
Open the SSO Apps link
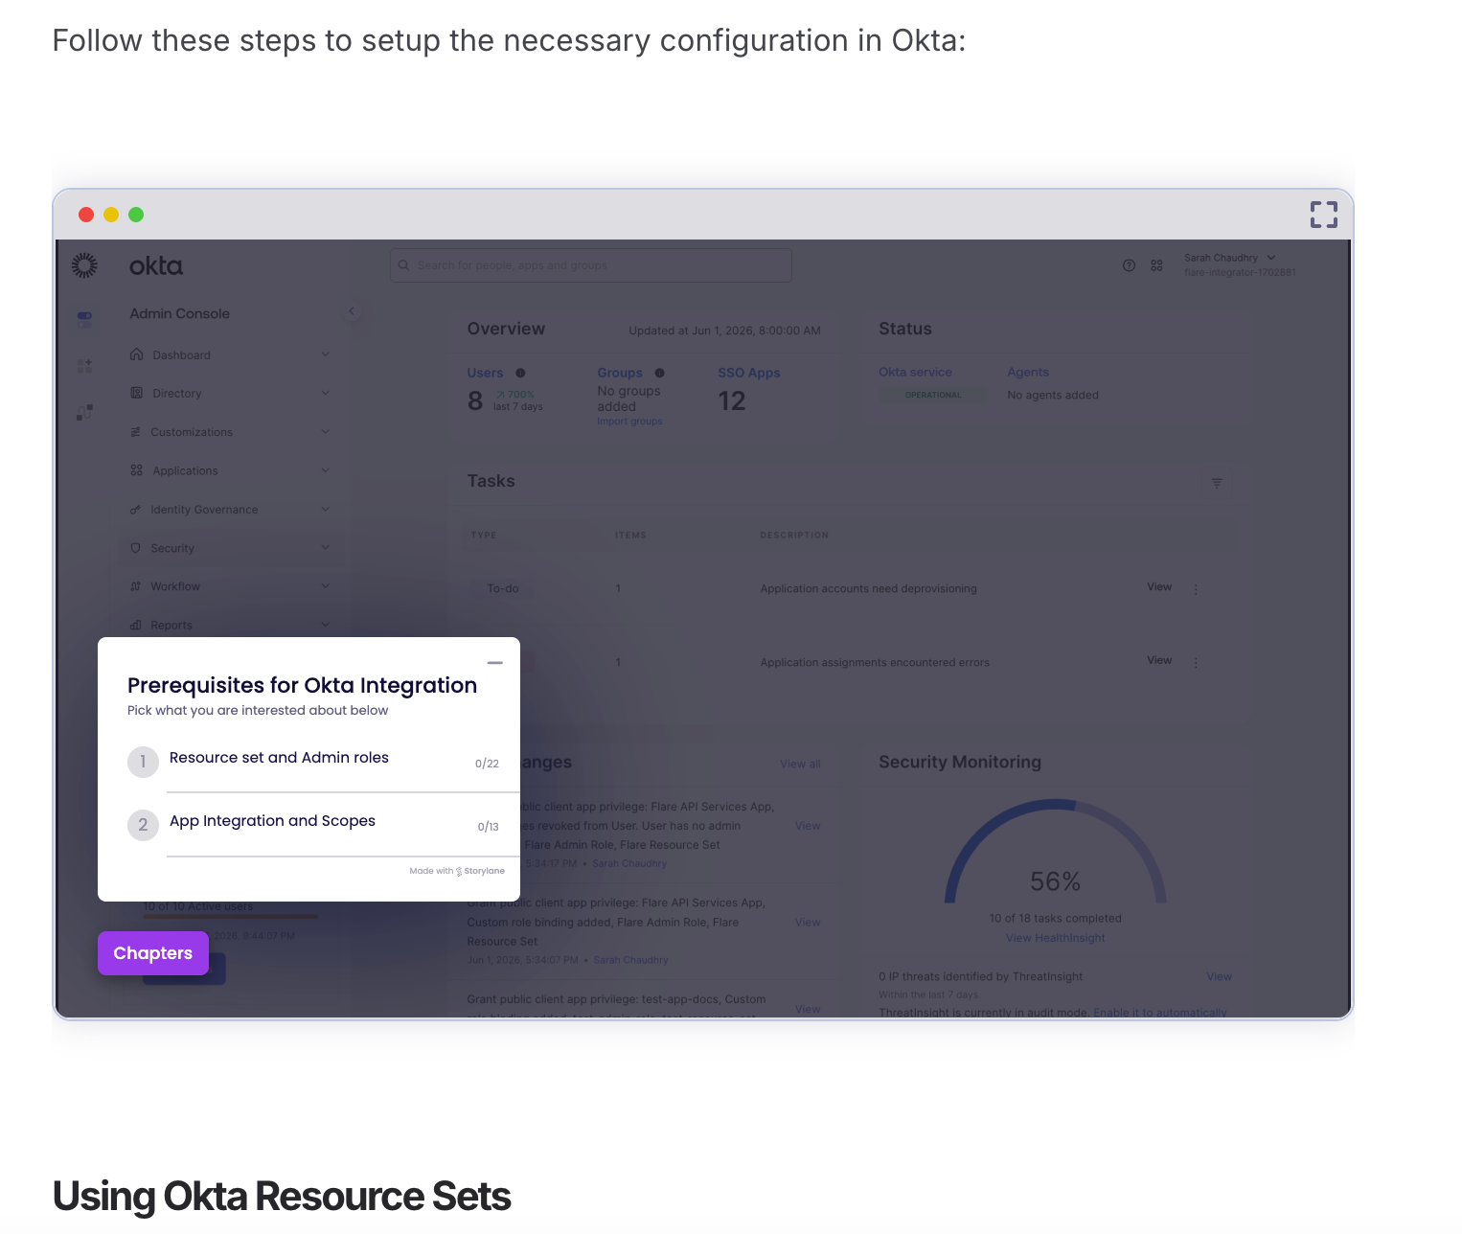[x=749, y=373]
